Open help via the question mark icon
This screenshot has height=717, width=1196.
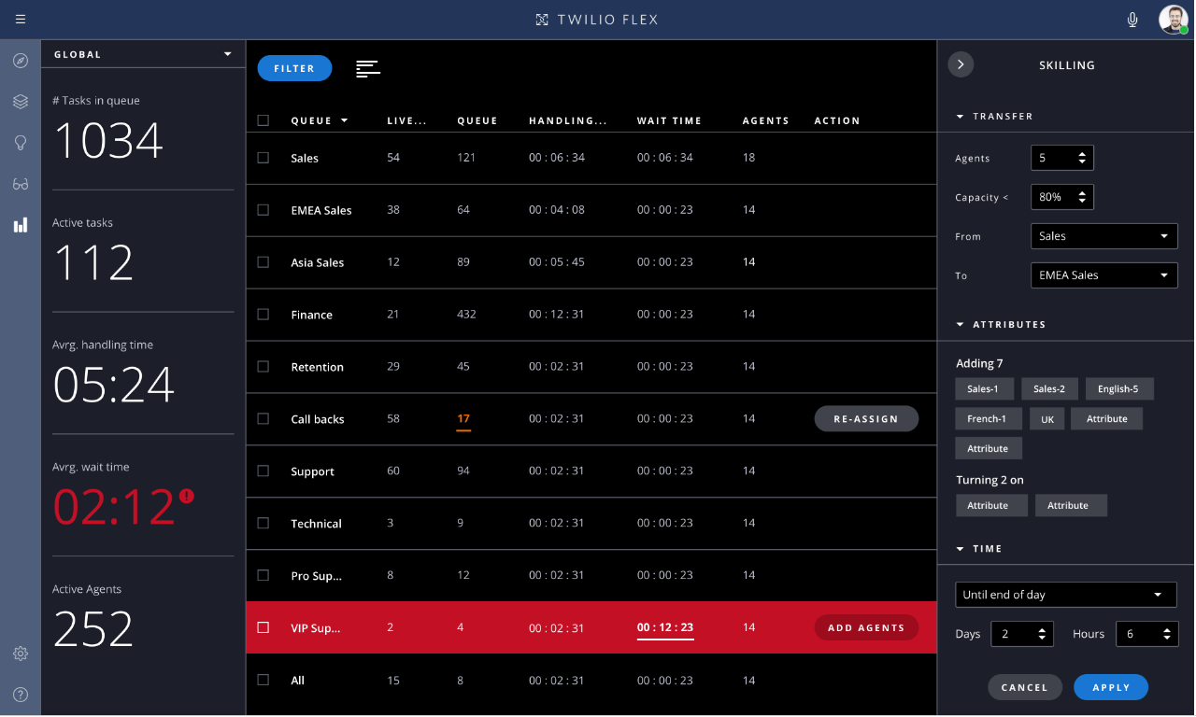[20, 695]
